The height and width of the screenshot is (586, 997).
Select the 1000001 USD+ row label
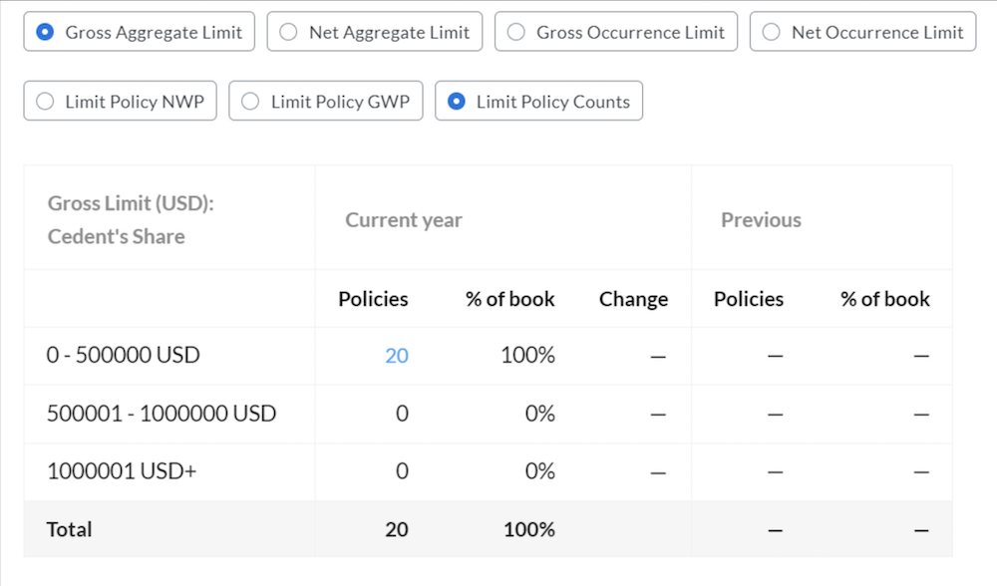[122, 471]
